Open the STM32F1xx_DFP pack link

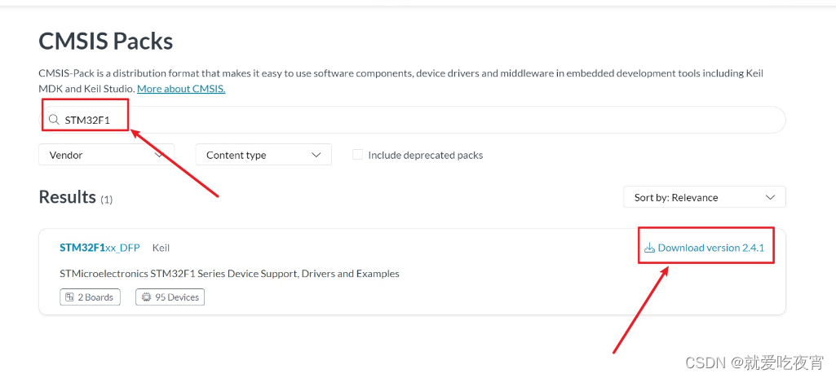coord(100,248)
